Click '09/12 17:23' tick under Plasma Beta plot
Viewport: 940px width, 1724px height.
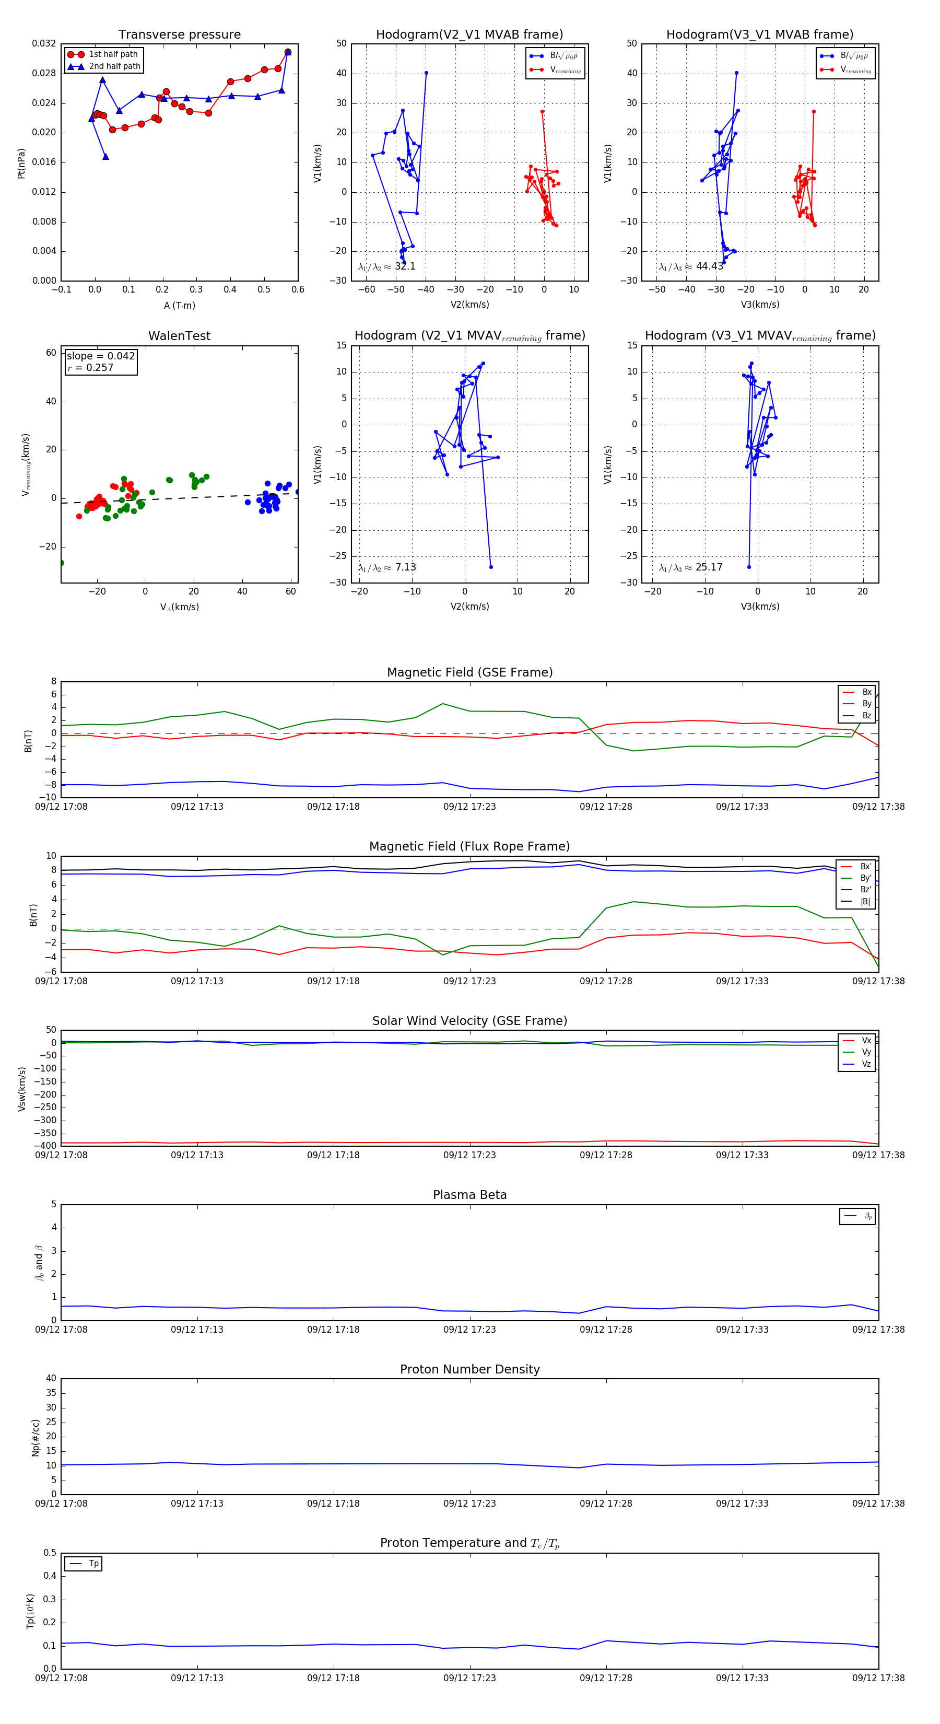469,1330
